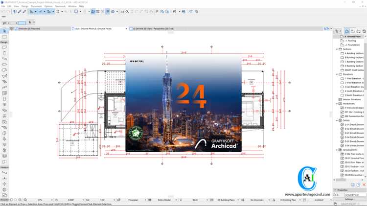This screenshot has width=367, height=206.
Task: Collapse the Elevations folder in Navigator
Action: point(337,74)
